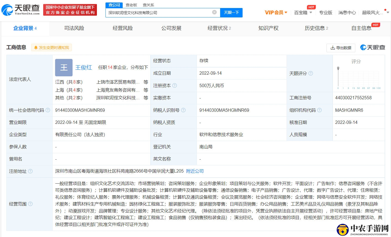The width and height of the screenshot is (391, 237).
Task: Switch to the 查关系 search tab
Action: click(x=148, y=5)
